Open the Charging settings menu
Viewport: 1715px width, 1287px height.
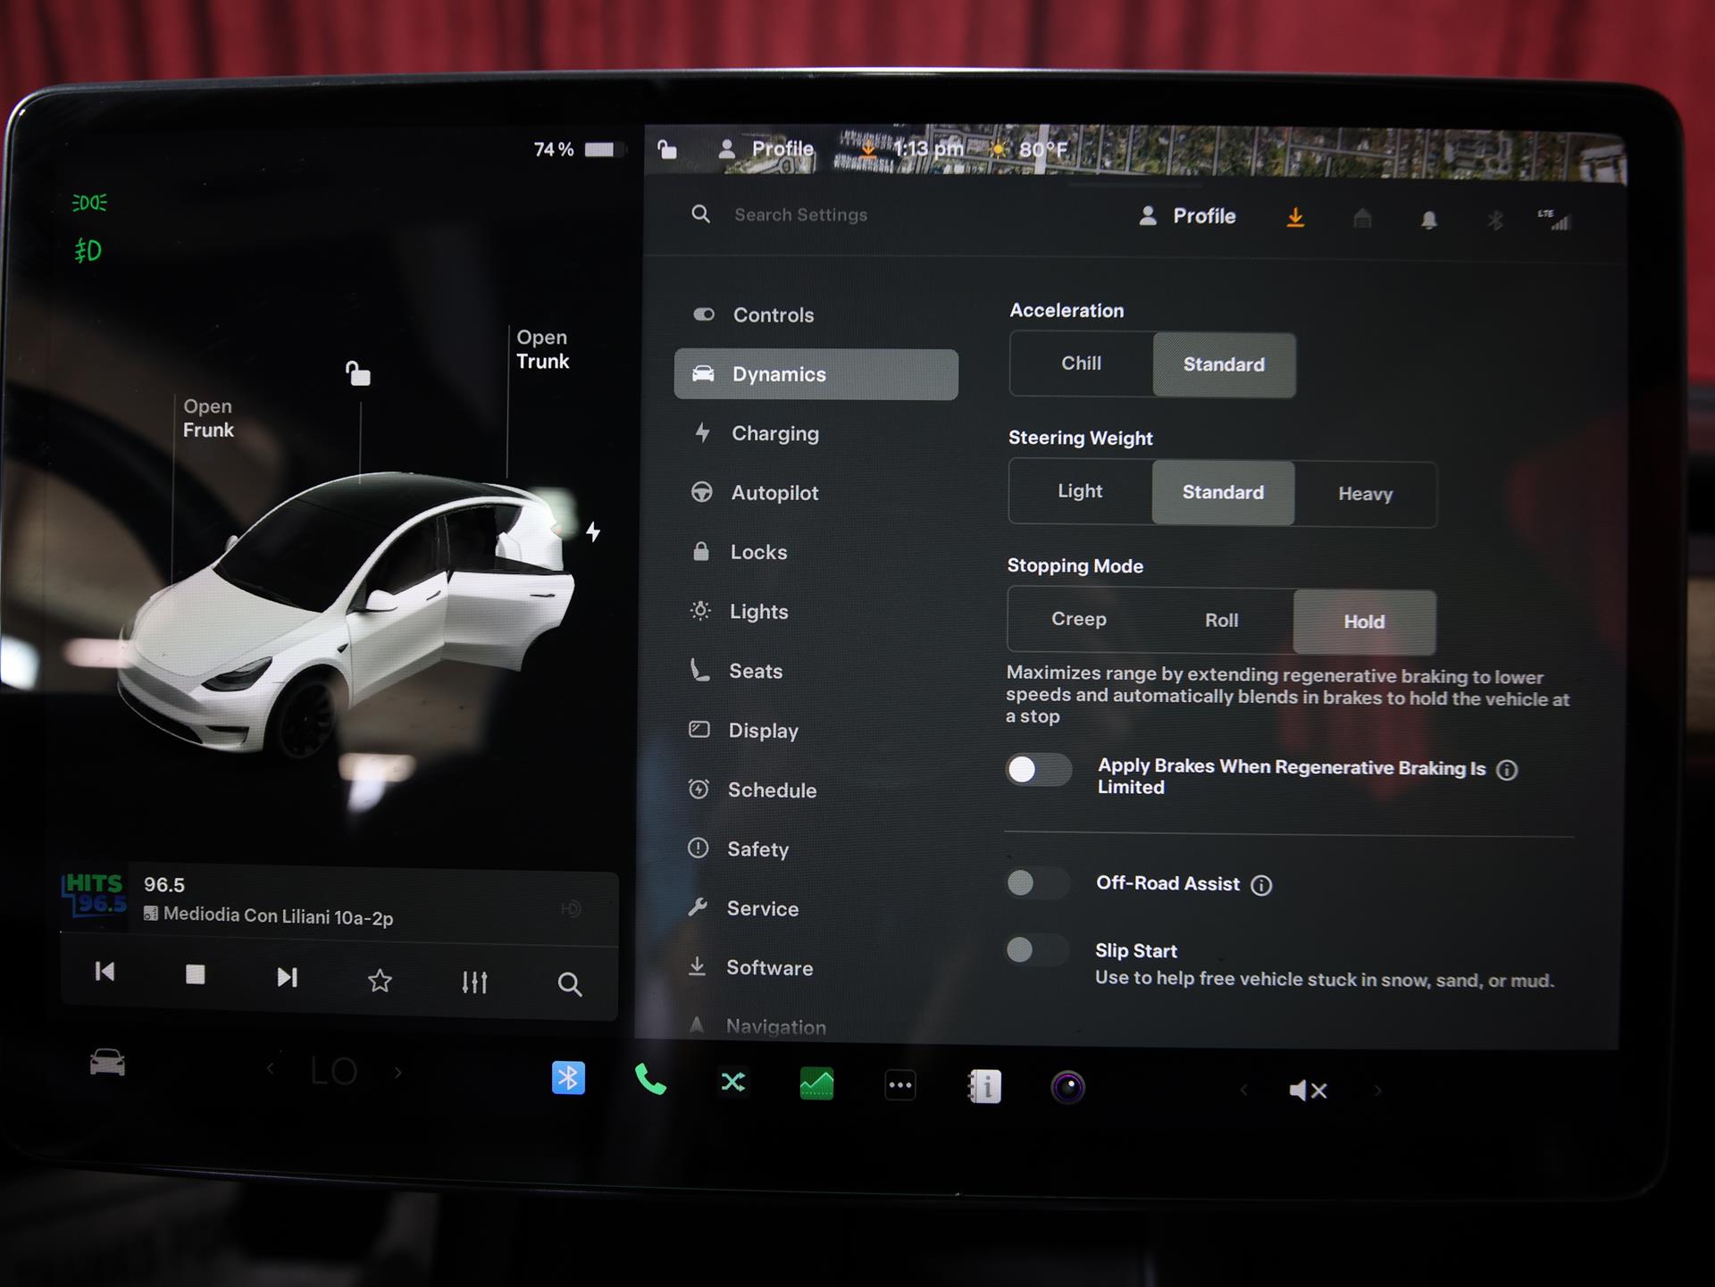tap(774, 434)
